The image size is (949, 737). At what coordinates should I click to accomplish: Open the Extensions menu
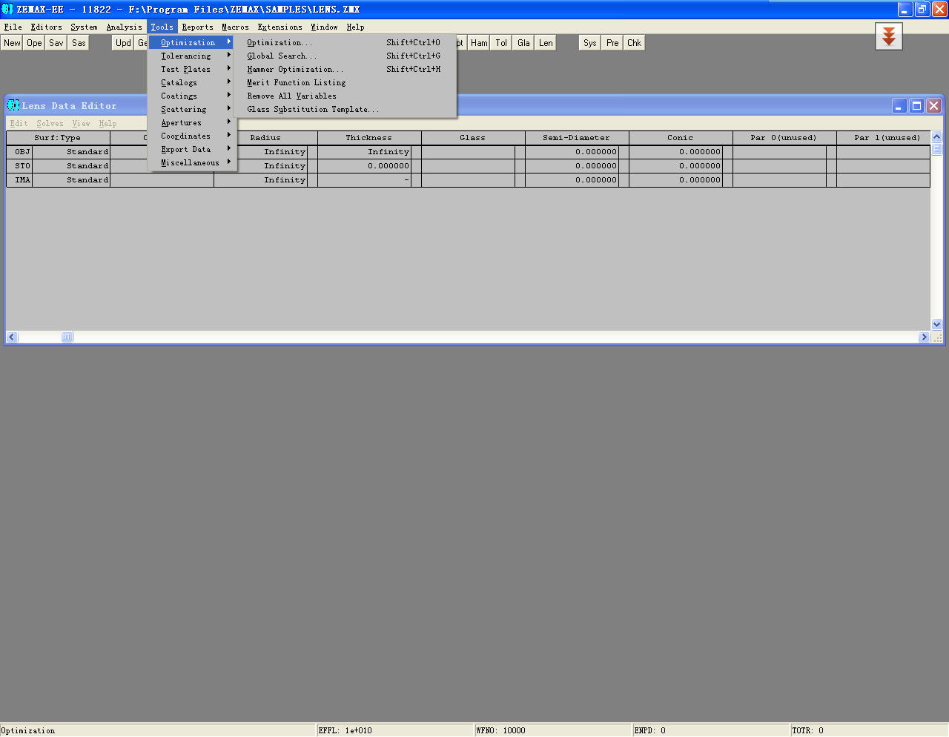pyautogui.click(x=280, y=27)
